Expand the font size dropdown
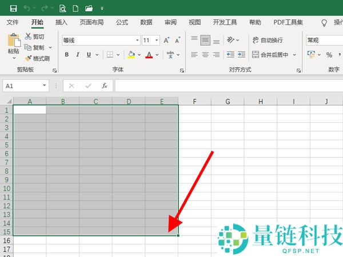 157,41
